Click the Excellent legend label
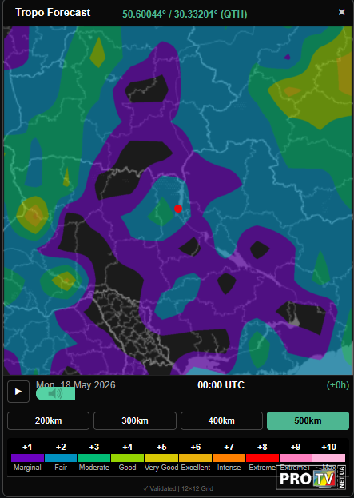The width and height of the screenshot is (354, 498). coord(196,468)
